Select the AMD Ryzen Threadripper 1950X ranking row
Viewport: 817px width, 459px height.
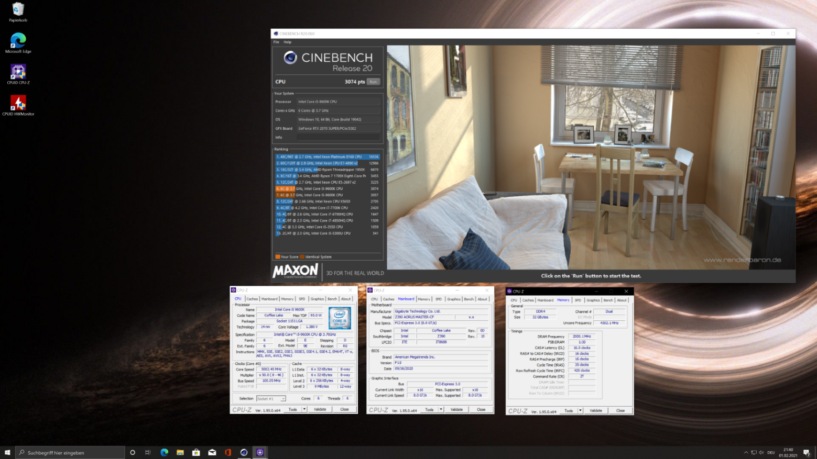pos(328,169)
